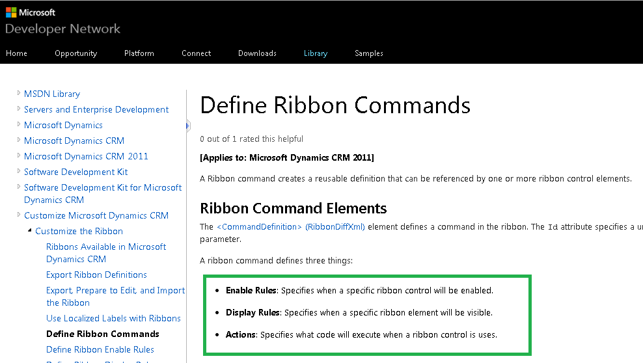
Task: Open Developer Network home title
Action: coord(62,29)
